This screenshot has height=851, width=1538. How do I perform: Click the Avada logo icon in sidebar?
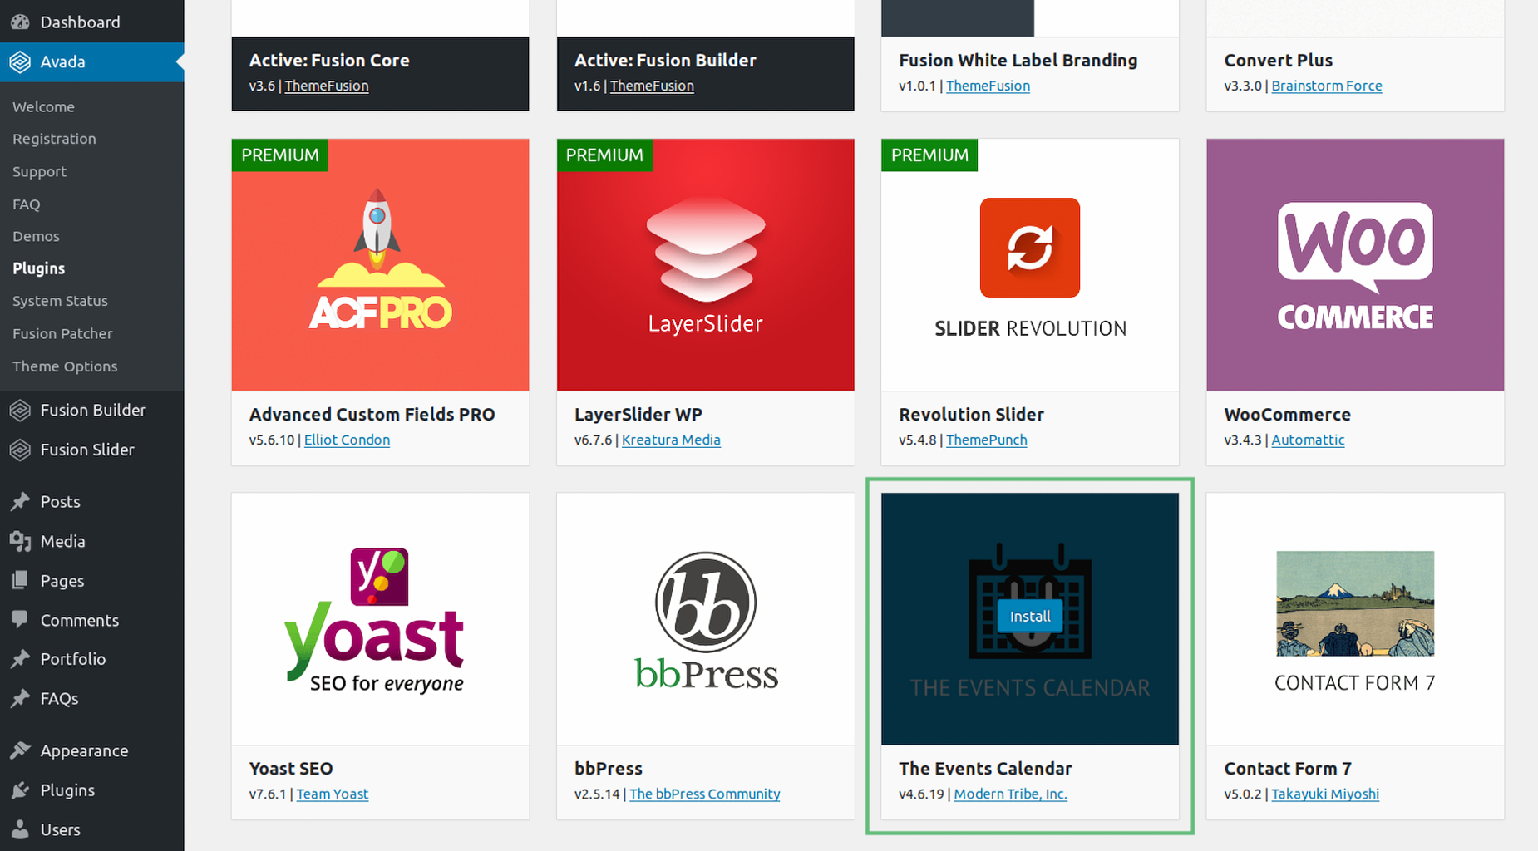(x=20, y=62)
